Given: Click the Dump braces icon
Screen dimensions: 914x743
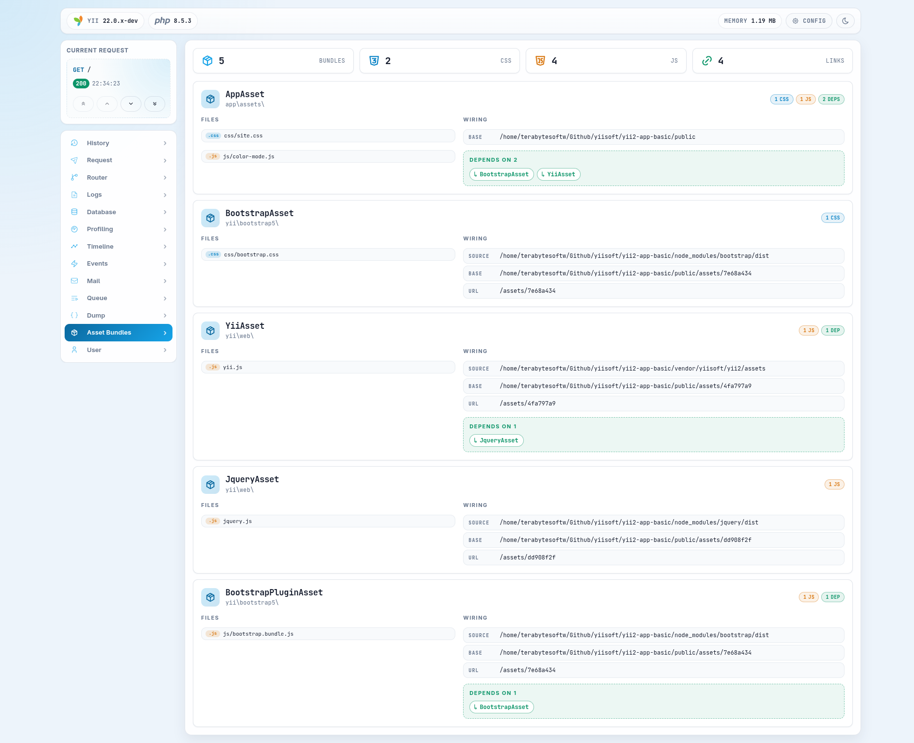Looking at the screenshot, I should [x=74, y=316].
